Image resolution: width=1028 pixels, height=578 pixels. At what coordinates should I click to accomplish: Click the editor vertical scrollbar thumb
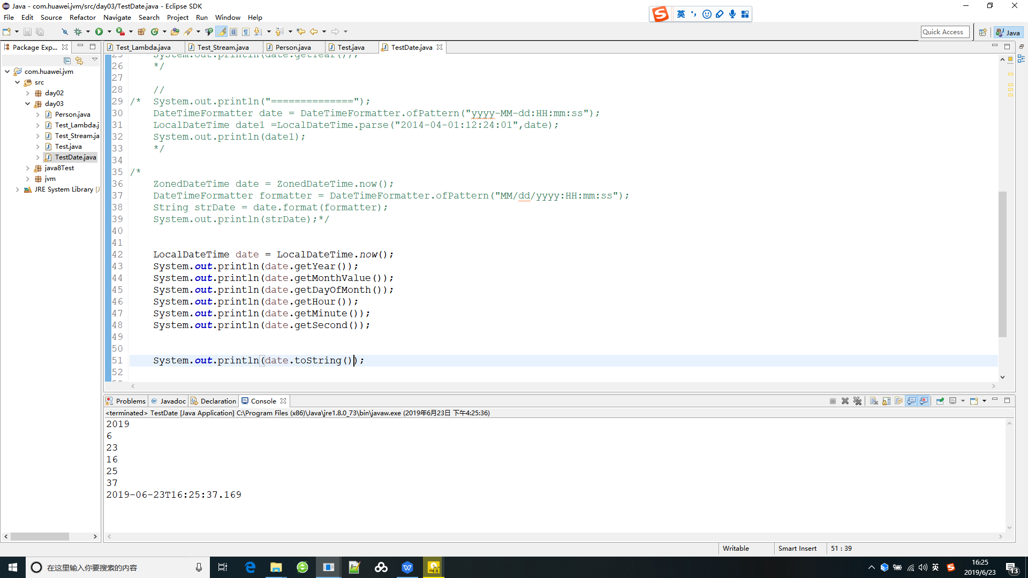pos(1002,264)
